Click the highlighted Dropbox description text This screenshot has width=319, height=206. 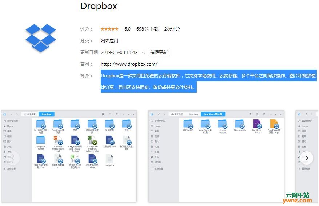[208, 81]
